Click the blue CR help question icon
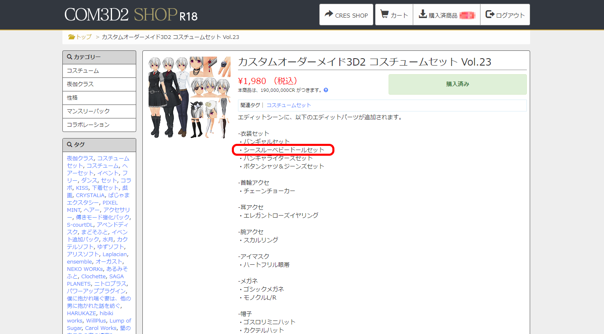The width and height of the screenshot is (604, 334). 326,90
